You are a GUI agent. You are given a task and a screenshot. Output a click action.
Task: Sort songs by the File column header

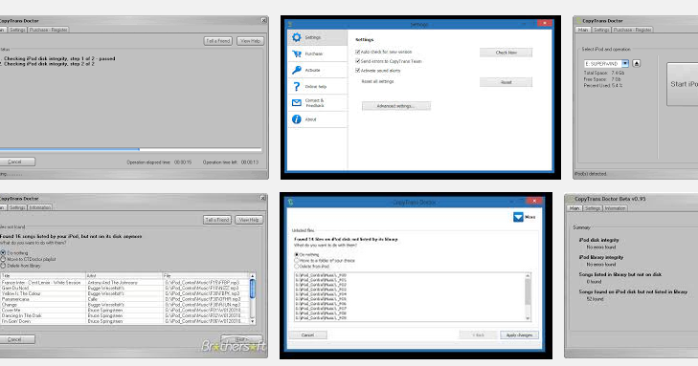(x=206, y=276)
